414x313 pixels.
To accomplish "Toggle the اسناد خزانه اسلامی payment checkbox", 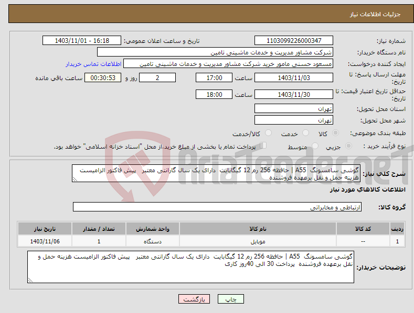I will [263, 145].
